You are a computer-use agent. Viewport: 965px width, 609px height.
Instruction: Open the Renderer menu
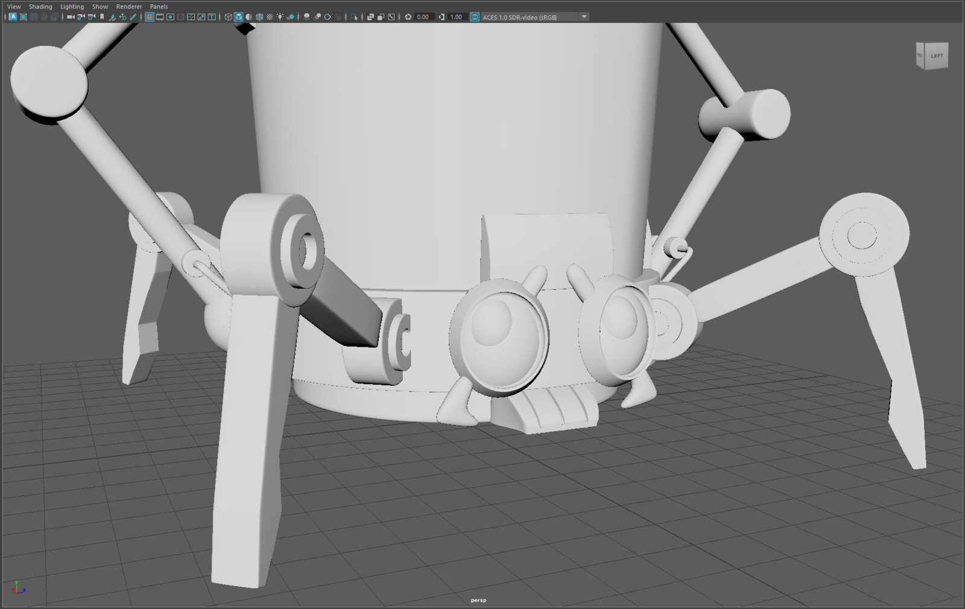(x=129, y=7)
